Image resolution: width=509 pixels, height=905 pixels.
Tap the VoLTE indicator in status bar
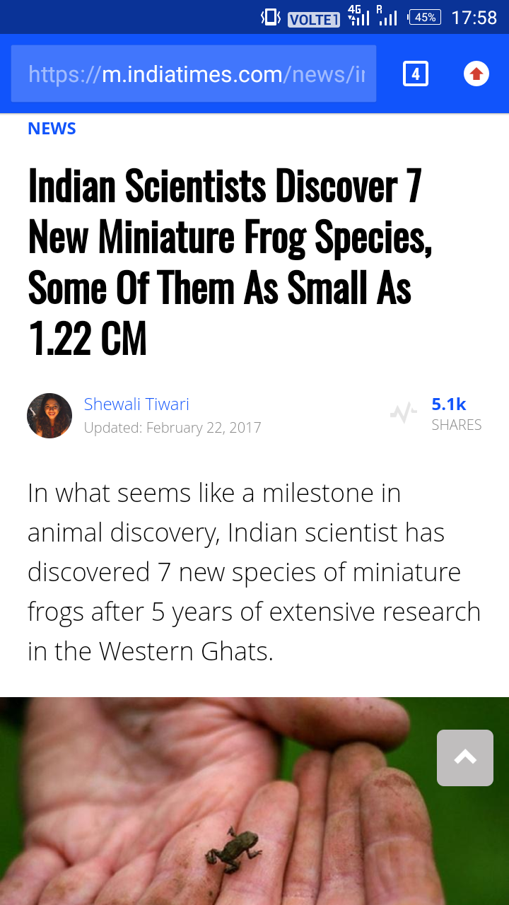[x=314, y=19]
